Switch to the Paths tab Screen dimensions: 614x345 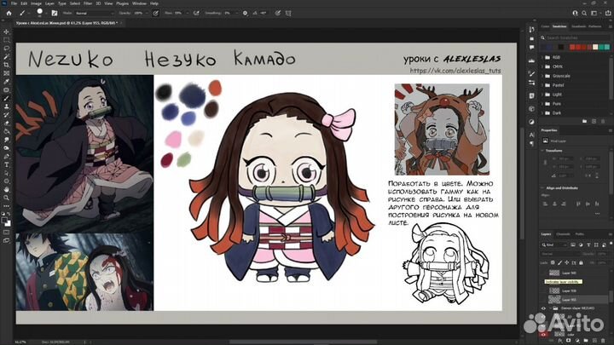click(580, 234)
